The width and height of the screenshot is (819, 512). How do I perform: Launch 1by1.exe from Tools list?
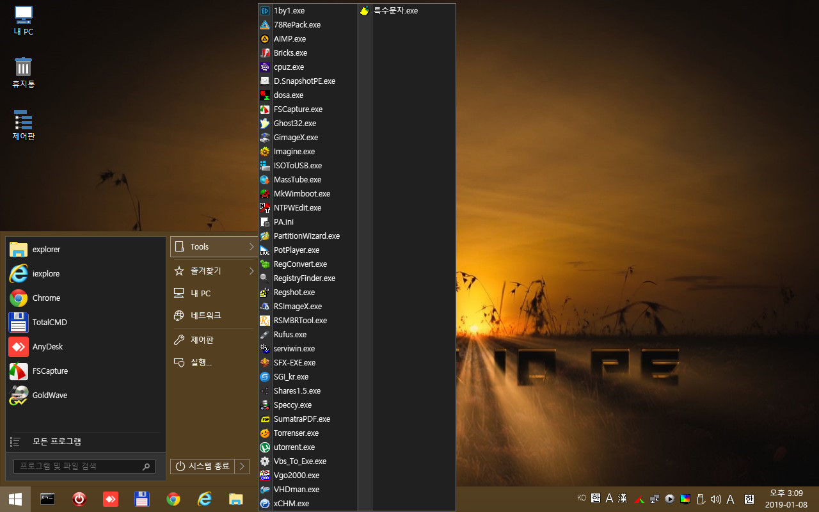coord(308,11)
